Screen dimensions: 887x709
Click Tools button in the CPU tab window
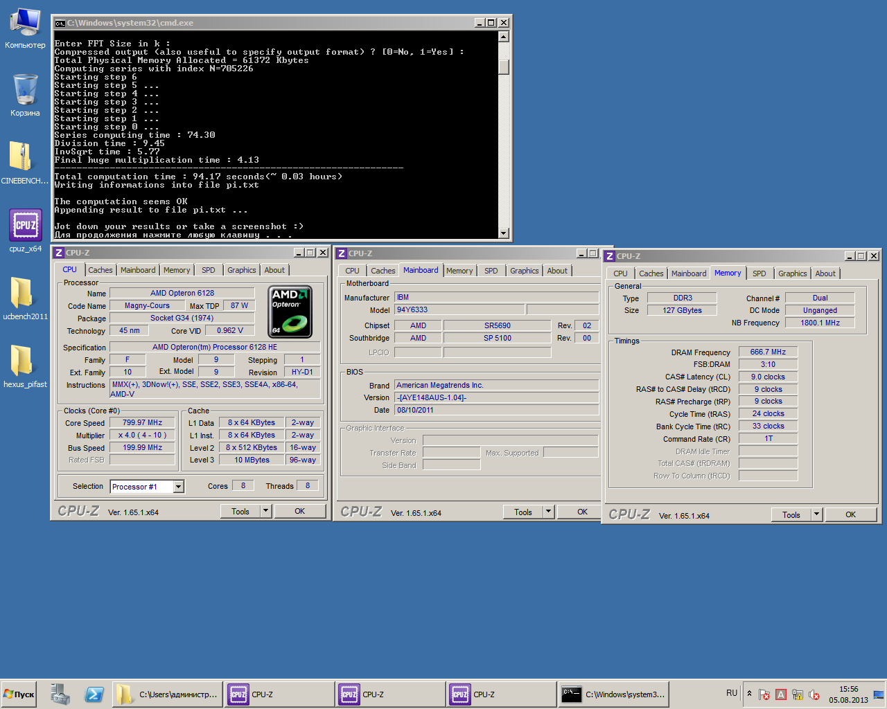(240, 511)
